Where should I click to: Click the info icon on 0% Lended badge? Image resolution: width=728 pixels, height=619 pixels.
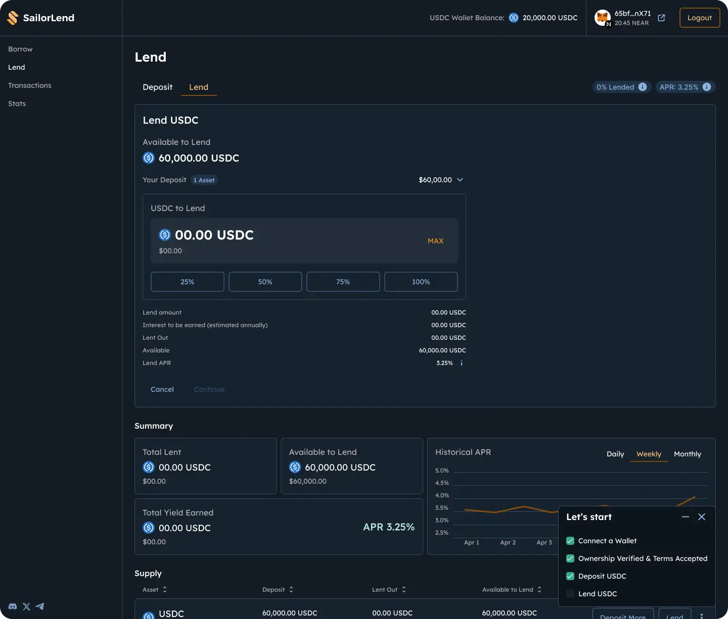click(643, 87)
